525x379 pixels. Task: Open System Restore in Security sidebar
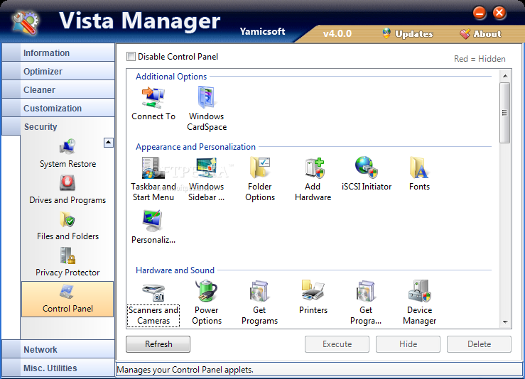tap(67, 153)
